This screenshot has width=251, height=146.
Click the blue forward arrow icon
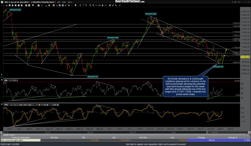tap(72, 5)
